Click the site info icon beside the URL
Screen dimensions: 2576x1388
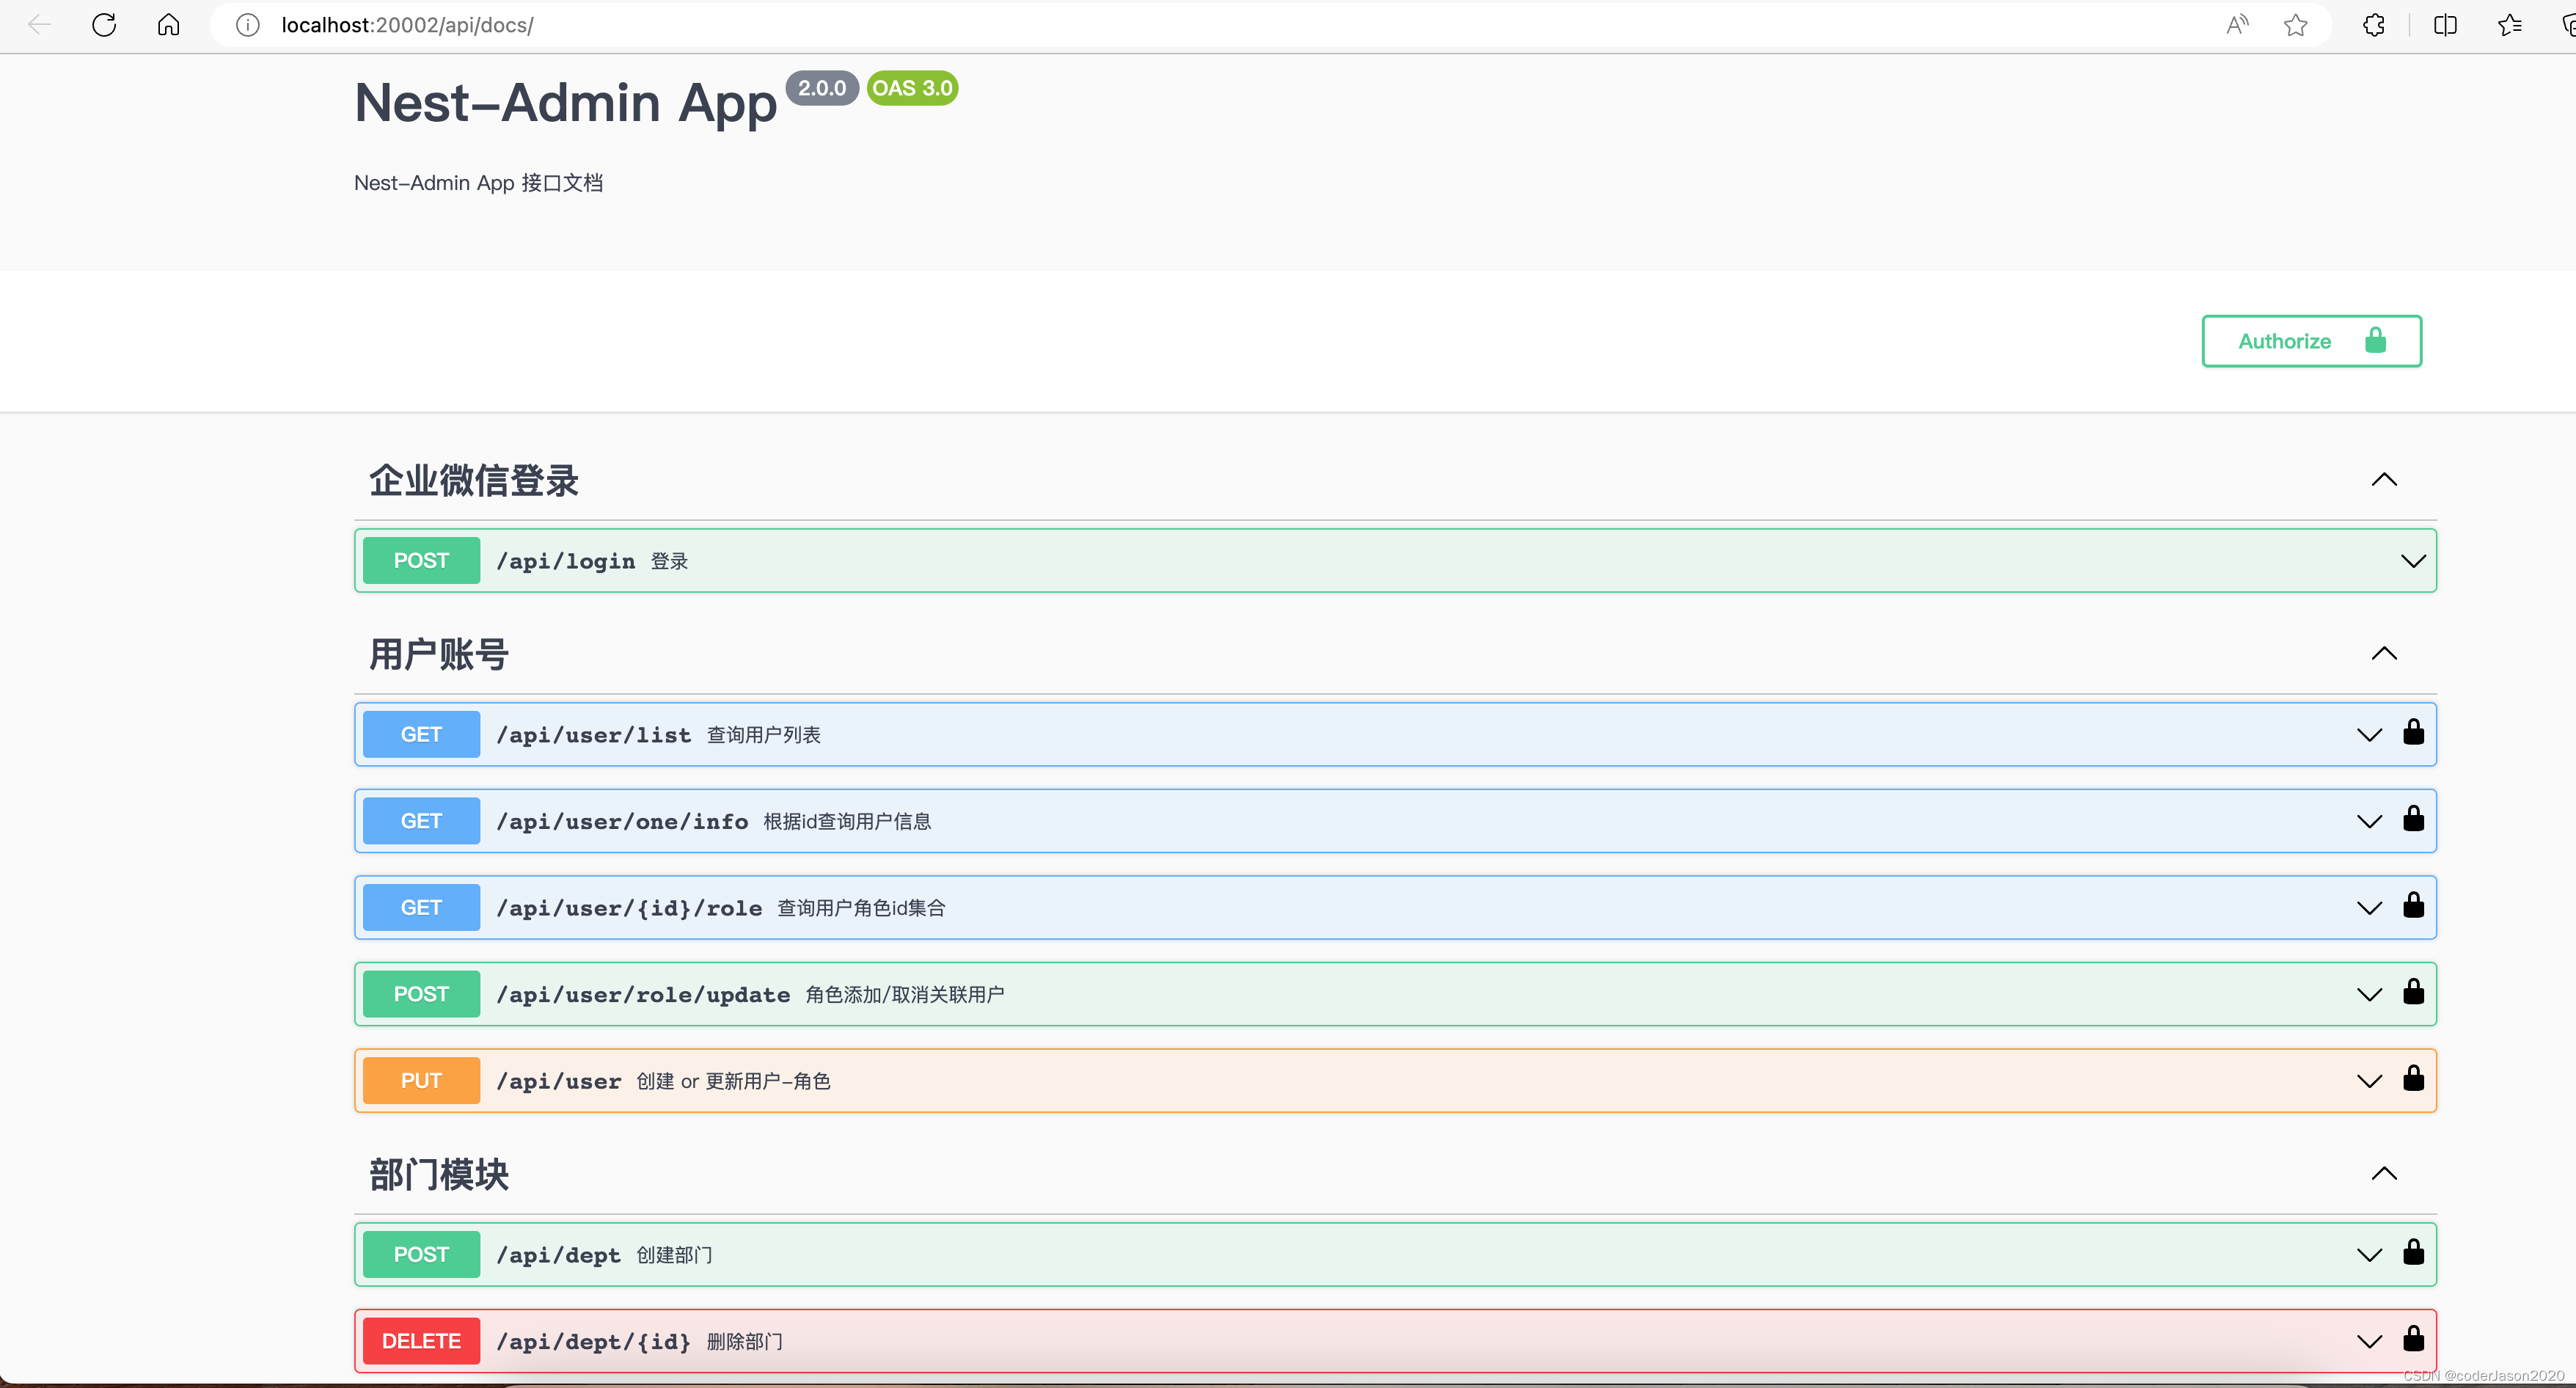click(248, 25)
